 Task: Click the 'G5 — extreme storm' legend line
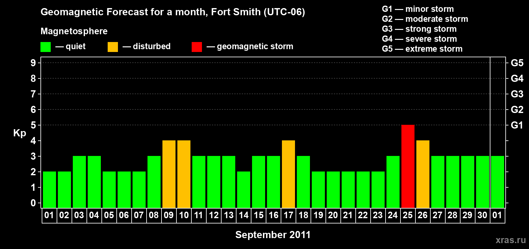422,49
